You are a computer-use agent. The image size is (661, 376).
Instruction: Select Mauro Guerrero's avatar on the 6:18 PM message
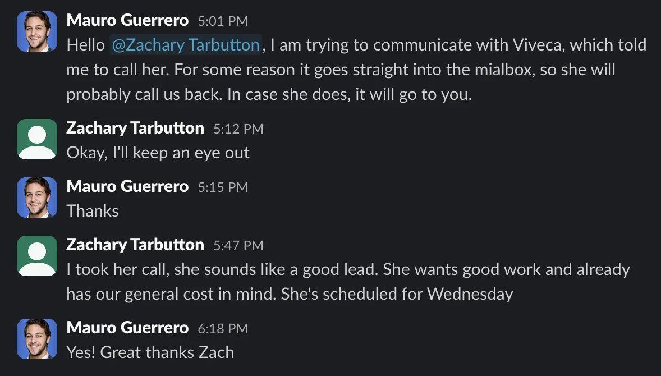tap(37, 339)
